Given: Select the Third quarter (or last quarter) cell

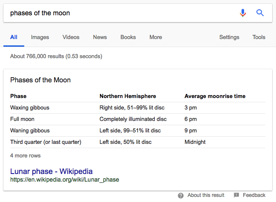Looking at the screenshot, I should click(x=46, y=142).
